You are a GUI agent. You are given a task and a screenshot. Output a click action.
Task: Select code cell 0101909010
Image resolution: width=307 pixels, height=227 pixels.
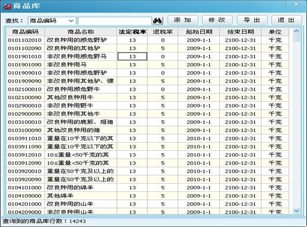[25, 73]
